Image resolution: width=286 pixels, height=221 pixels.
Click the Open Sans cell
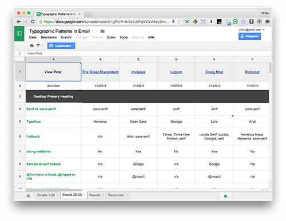tap(138, 122)
